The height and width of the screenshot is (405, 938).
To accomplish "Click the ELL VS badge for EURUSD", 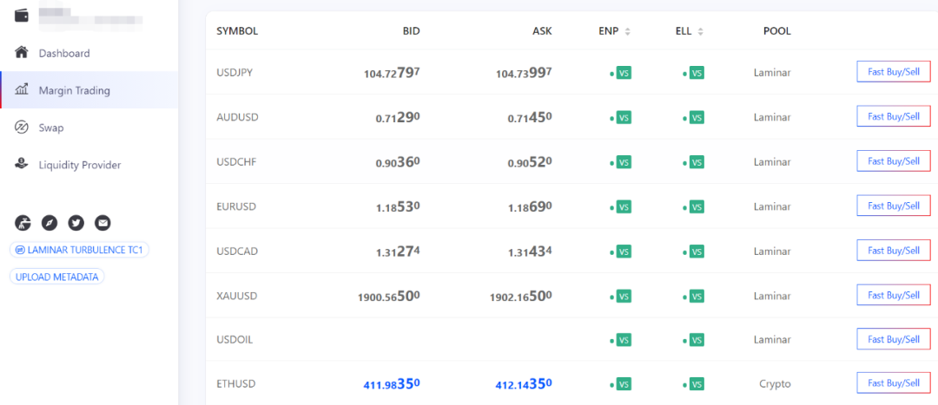I will point(697,206).
